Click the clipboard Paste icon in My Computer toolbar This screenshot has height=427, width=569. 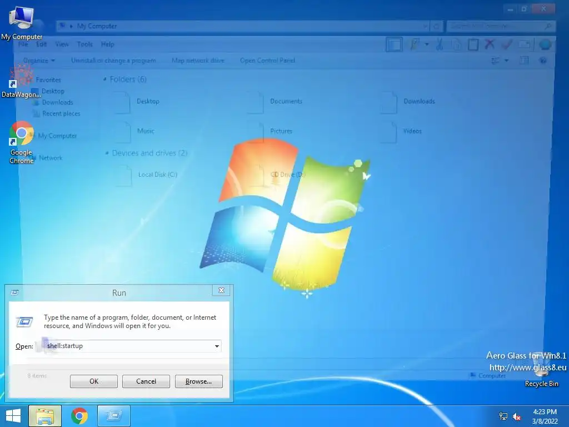[473, 44]
